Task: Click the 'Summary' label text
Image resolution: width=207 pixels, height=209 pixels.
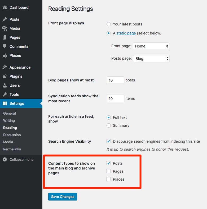Action: [121, 125]
